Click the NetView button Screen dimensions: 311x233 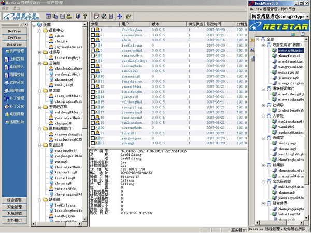tap(15, 31)
